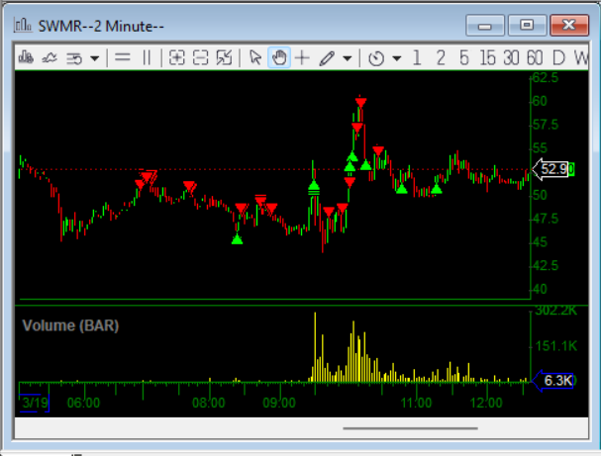Click the 08:00 time axis label
Viewport: 601px width, 456px height.
[x=208, y=403]
